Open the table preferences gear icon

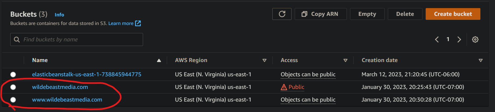475,39
